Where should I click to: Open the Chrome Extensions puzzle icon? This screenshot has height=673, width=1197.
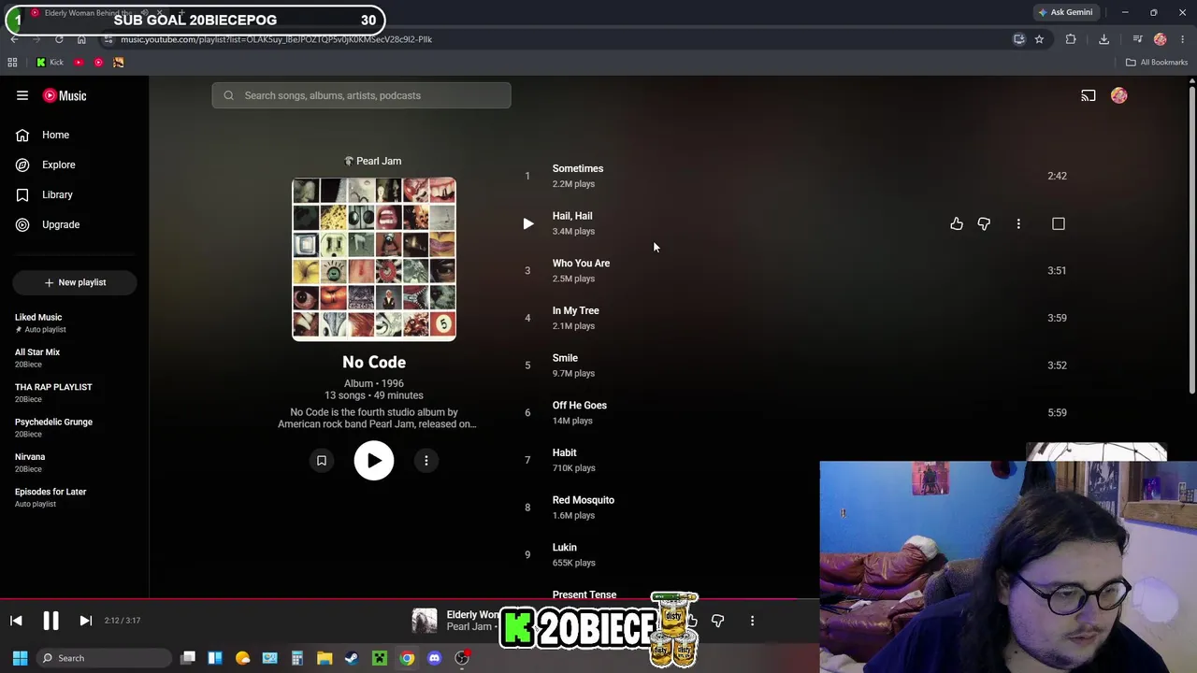tap(1071, 39)
